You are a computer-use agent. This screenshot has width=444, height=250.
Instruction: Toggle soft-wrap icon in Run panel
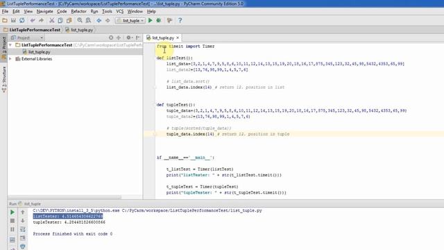click(23, 229)
